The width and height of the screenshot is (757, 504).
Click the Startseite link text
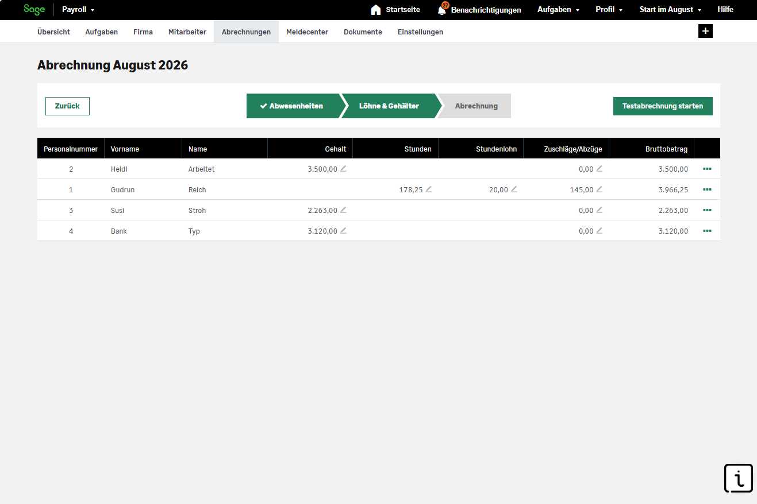pyautogui.click(x=403, y=10)
